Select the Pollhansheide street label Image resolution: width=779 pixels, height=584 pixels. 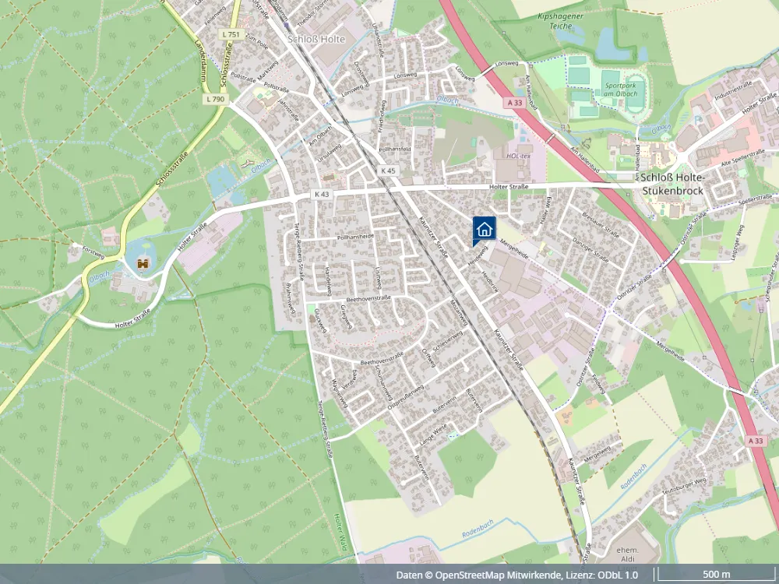click(355, 237)
